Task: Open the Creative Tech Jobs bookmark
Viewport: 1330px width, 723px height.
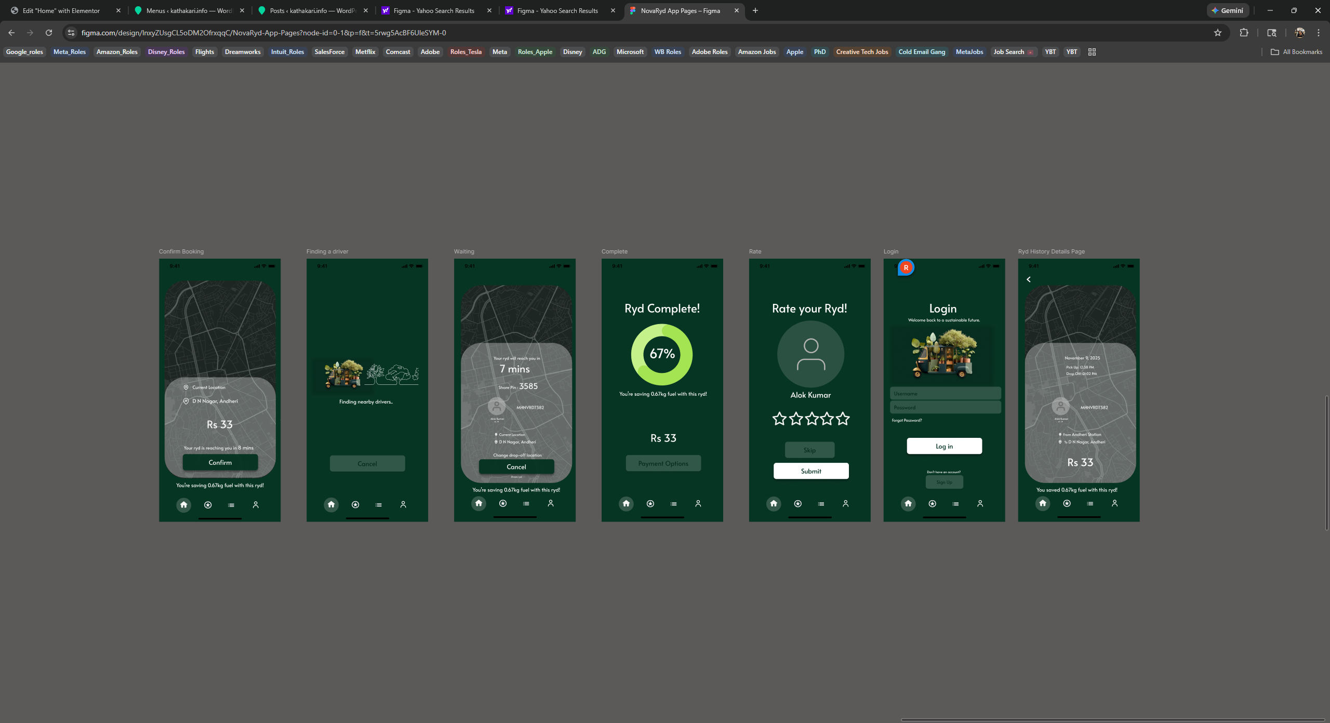Action: point(862,52)
